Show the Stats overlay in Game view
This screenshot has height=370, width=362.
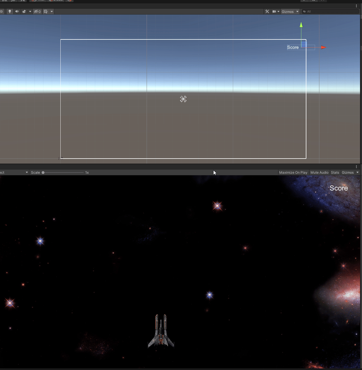click(x=335, y=172)
